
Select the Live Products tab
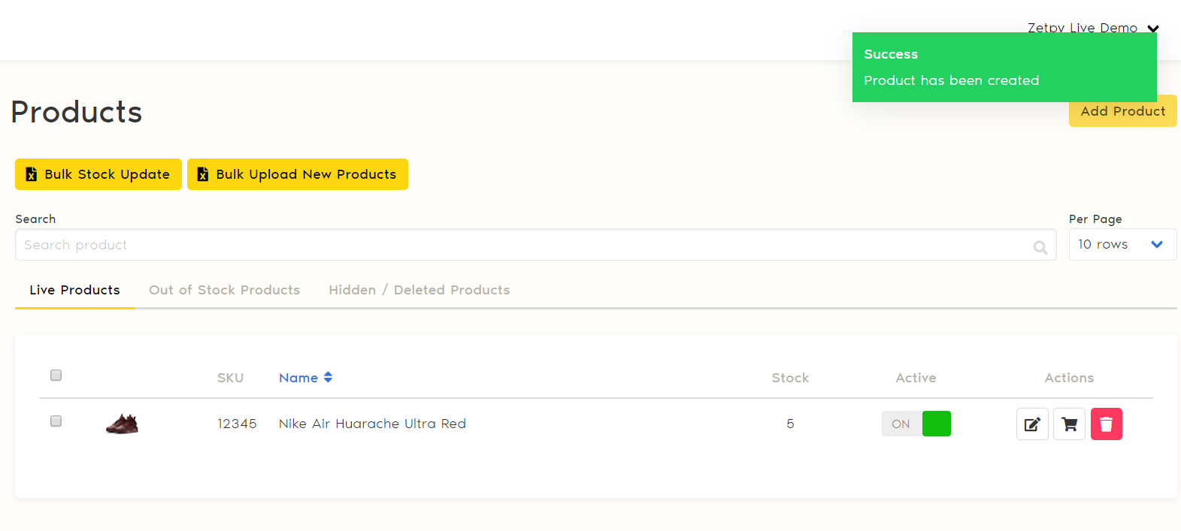74,290
